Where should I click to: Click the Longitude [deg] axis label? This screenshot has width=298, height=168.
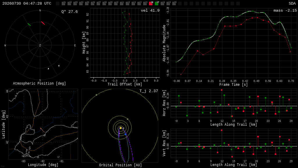coord(43,164)
